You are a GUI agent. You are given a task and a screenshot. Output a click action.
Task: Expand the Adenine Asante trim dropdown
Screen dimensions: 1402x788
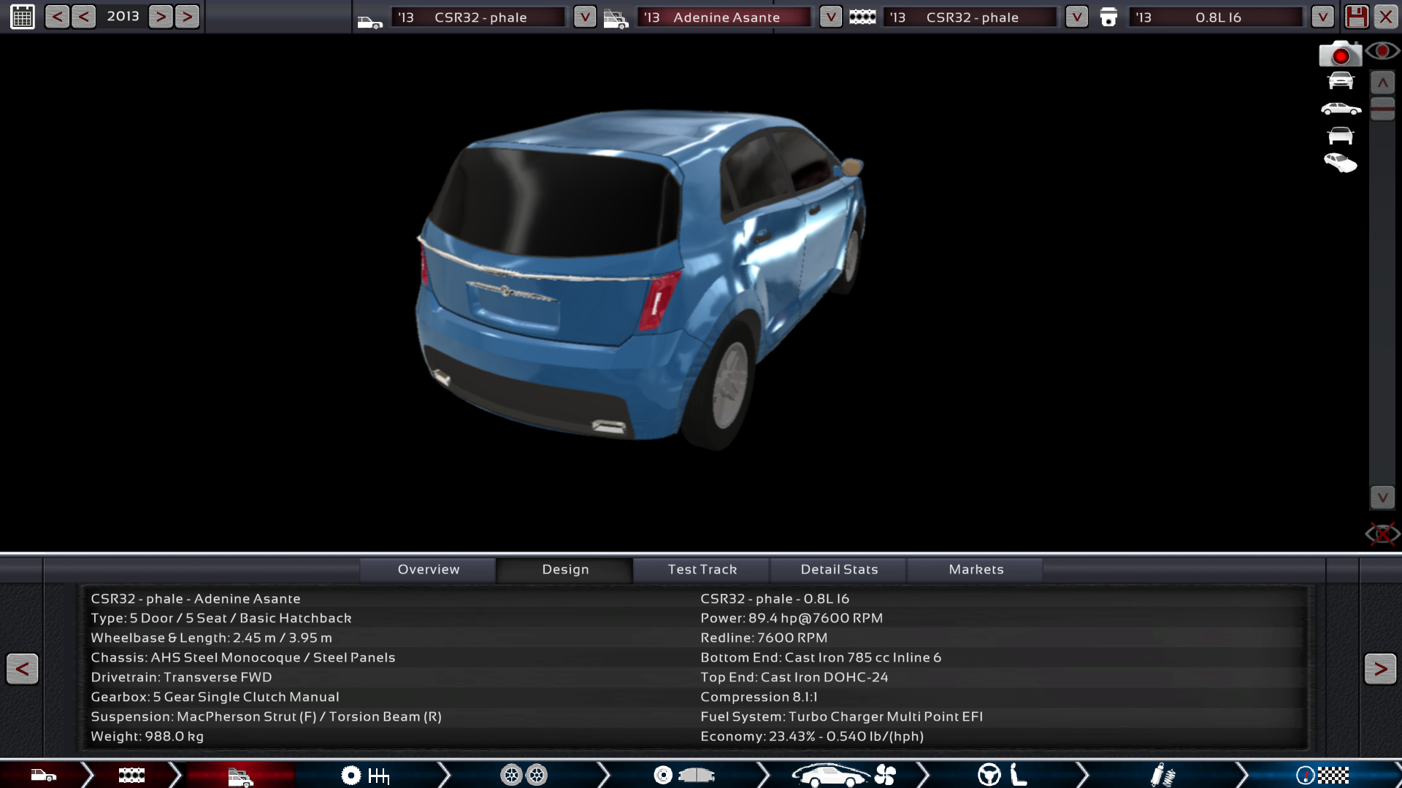[x=830, y=17]
